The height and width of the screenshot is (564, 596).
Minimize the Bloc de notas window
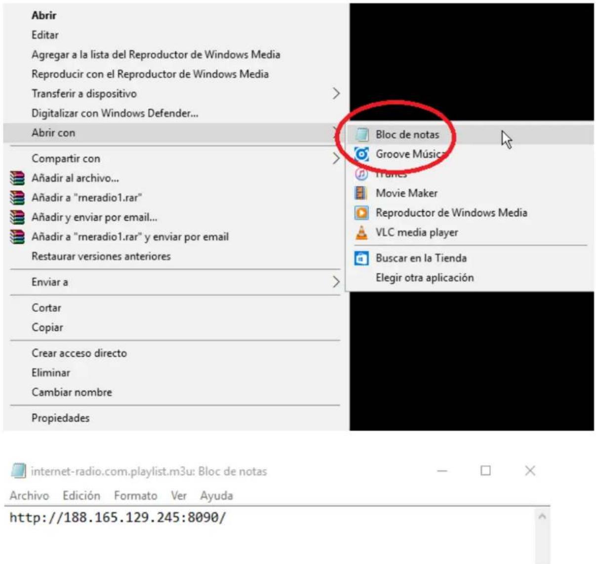442,471
